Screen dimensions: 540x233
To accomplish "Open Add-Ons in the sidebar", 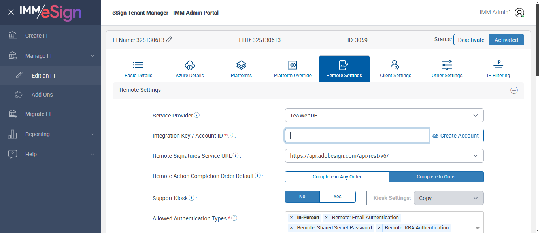I will 42,95.
